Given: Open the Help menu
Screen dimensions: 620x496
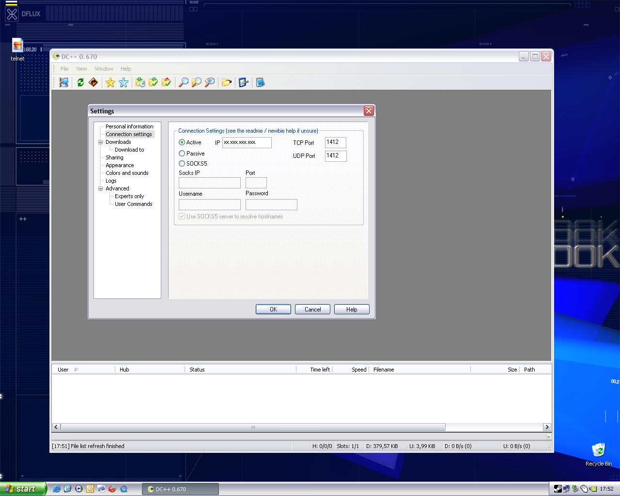Looking at the screenshot, I should (125, 69).
